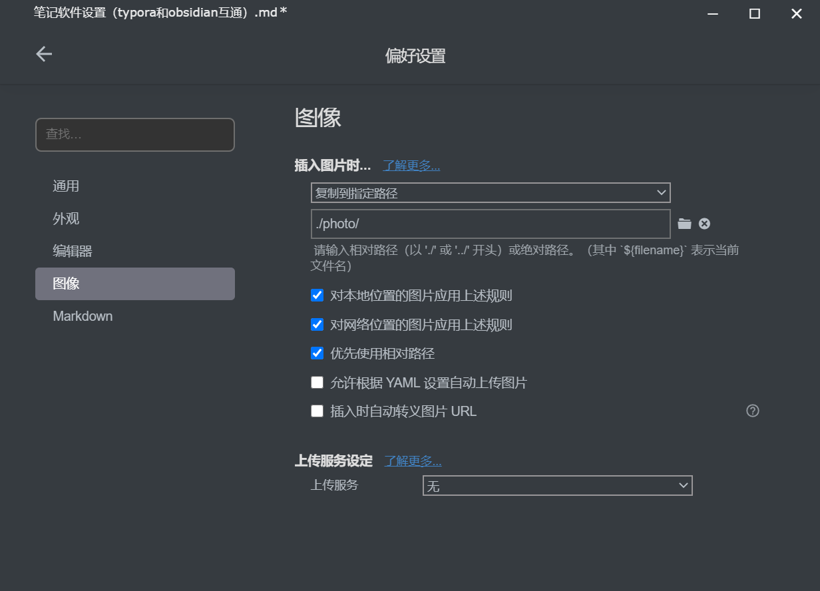
Task: Switch to the 通用 settings section
Action: [x=66, y=186]
